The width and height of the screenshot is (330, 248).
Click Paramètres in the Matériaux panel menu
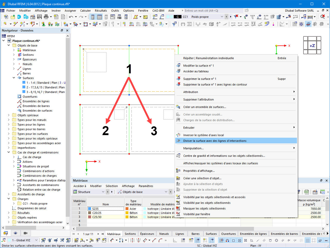[146, 186]
